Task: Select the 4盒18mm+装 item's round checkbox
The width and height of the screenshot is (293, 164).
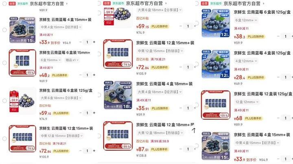Action: pos(99,95)
